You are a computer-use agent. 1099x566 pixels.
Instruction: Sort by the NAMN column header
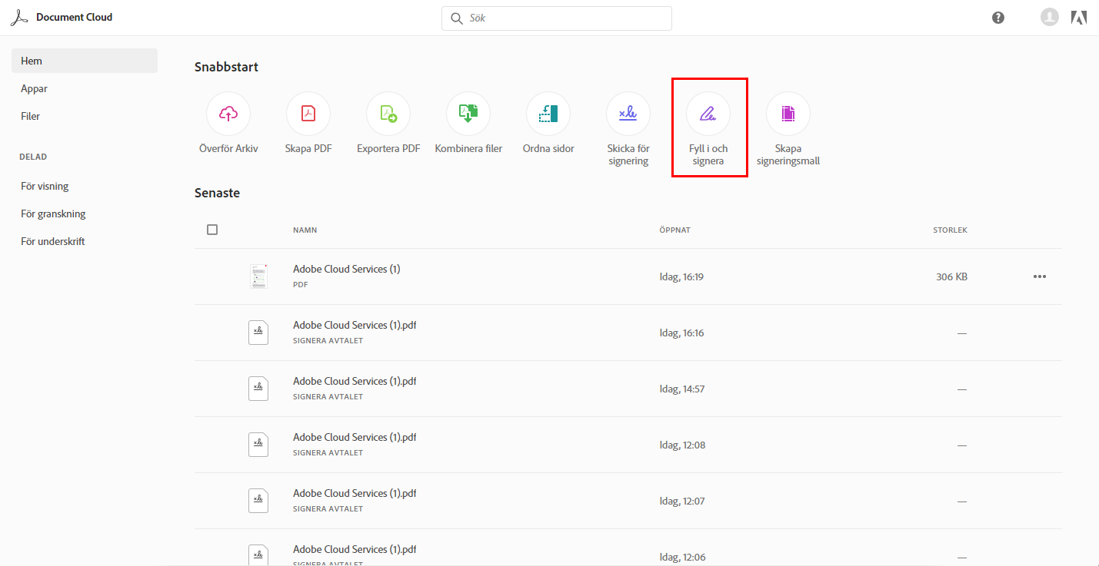coord(305,230)
